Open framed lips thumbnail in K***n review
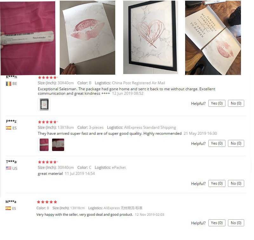Viewport: 254px width, 240px height. [44, 105]
